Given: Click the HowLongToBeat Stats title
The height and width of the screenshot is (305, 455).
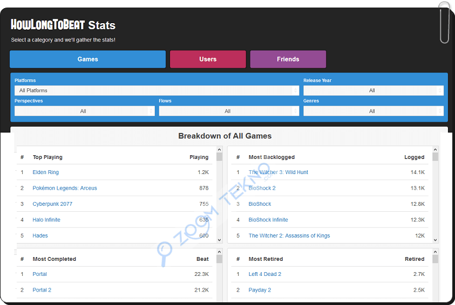Looking at the screenshot, I should click(63, 25).
